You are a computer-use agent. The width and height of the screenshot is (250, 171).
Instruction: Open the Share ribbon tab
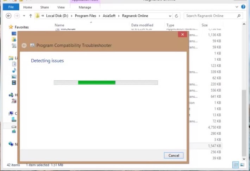click(x=45, y=7)
